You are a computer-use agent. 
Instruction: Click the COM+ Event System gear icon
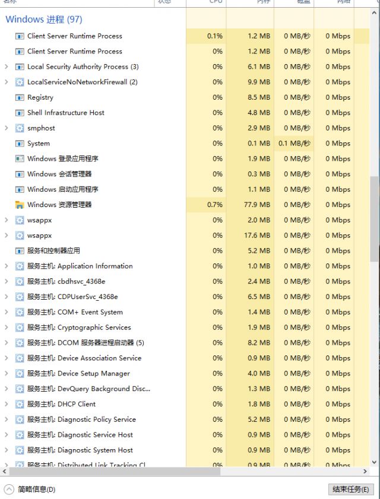tap(20, 312)
